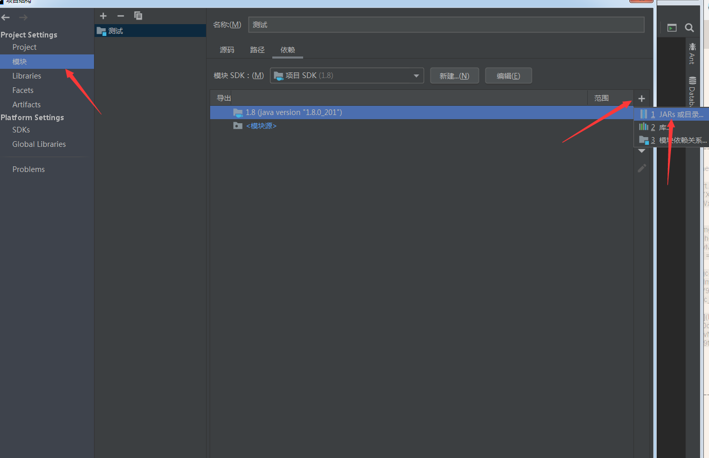The width and height of the screenshot is (709, 458).
Task: Select the 1.8 java version dependency row
Action: [421, 112]
